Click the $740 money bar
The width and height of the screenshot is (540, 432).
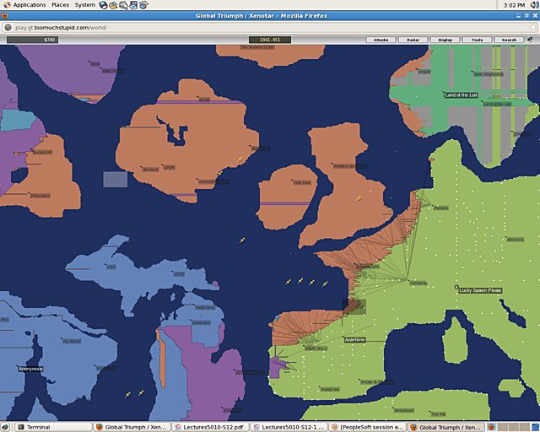(32, 40)
